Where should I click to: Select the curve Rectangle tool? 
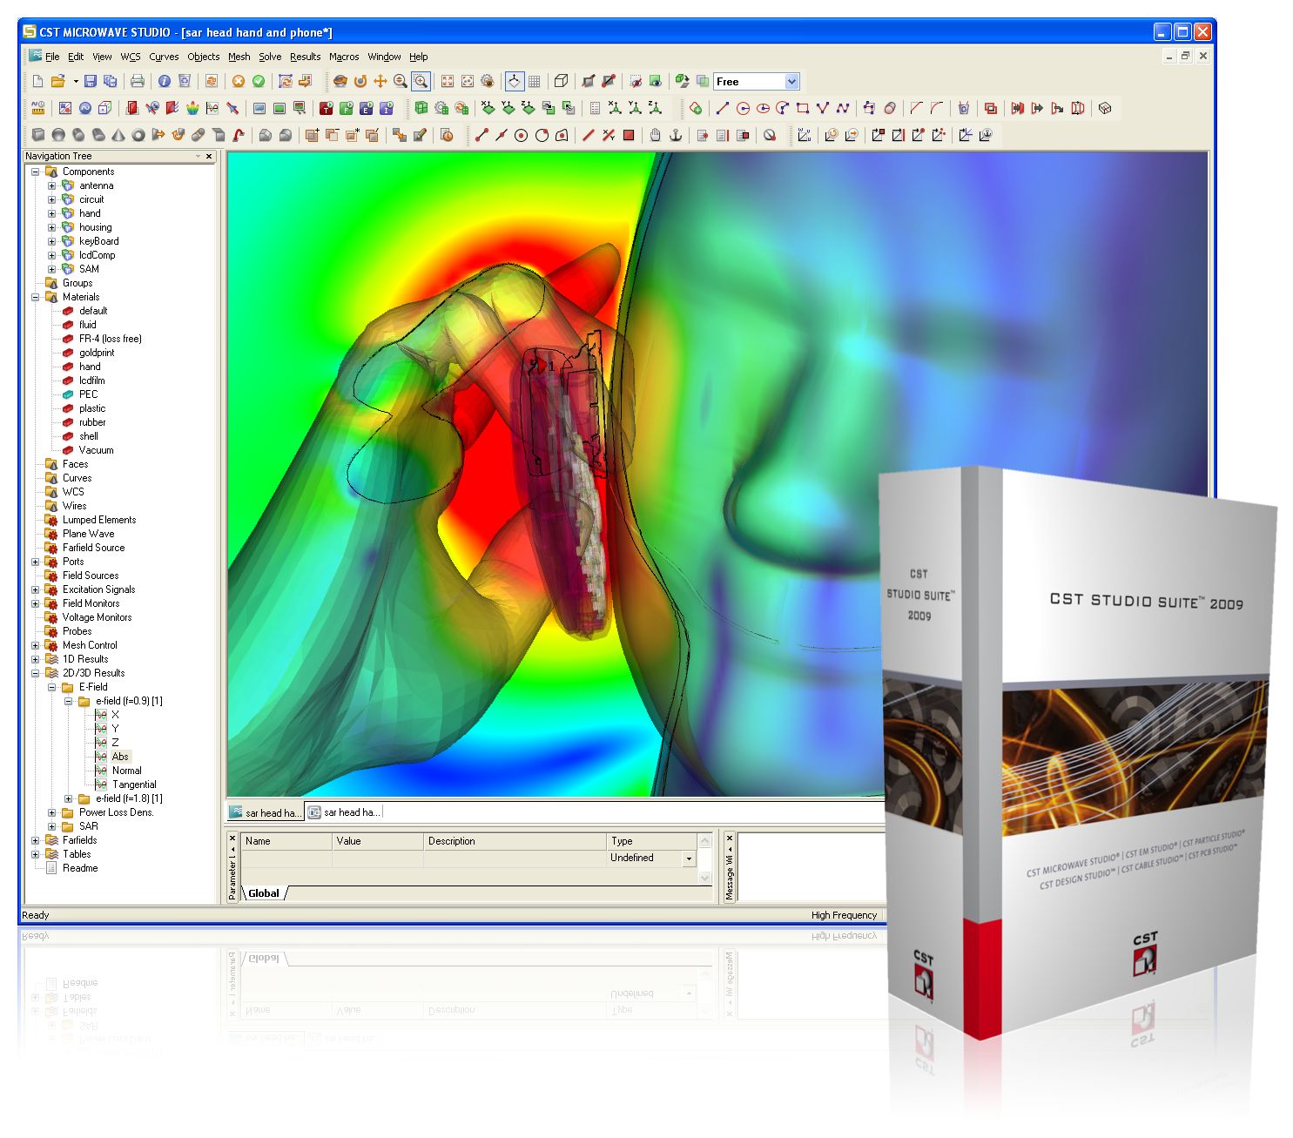pos(803,108)
